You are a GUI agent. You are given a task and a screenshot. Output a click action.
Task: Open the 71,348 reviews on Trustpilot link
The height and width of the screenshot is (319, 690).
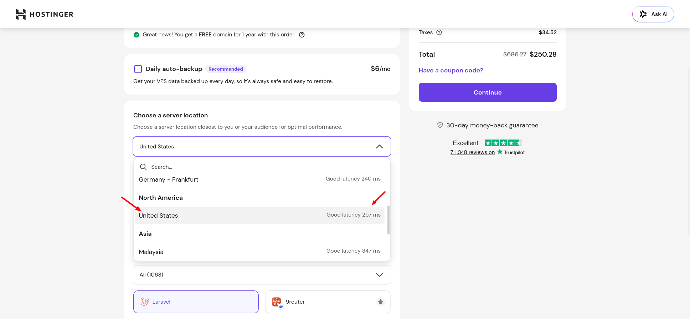tap(487, 152)
